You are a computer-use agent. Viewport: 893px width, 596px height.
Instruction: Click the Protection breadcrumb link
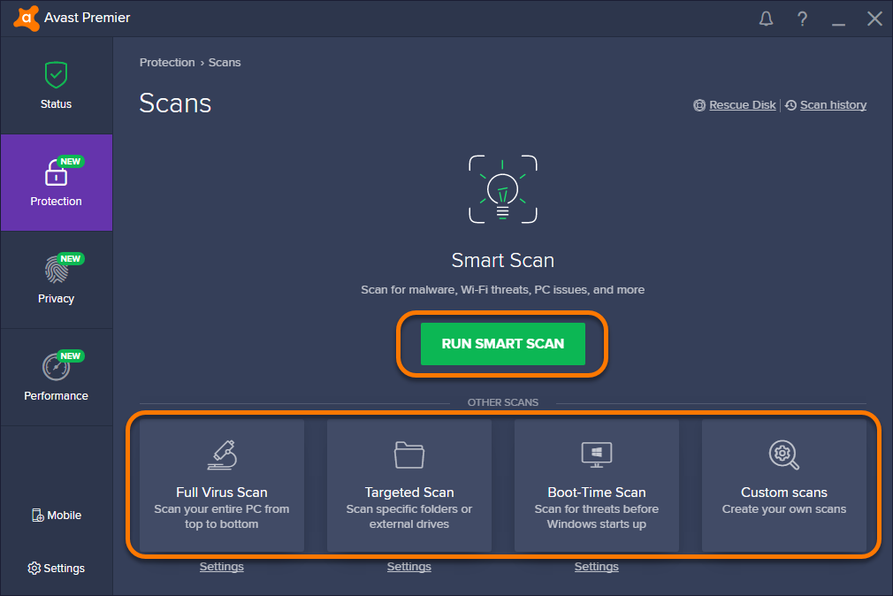pos(167,63)
